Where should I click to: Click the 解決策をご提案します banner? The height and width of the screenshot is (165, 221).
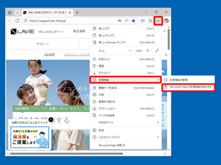(x=30, y=137)
